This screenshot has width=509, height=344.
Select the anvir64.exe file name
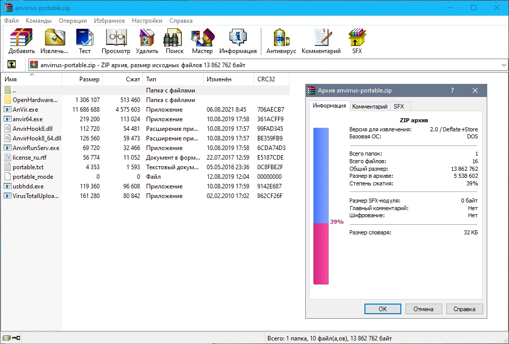click(28, 119)
